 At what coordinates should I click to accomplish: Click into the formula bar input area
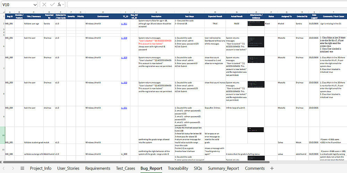click(x=207, y=4)
